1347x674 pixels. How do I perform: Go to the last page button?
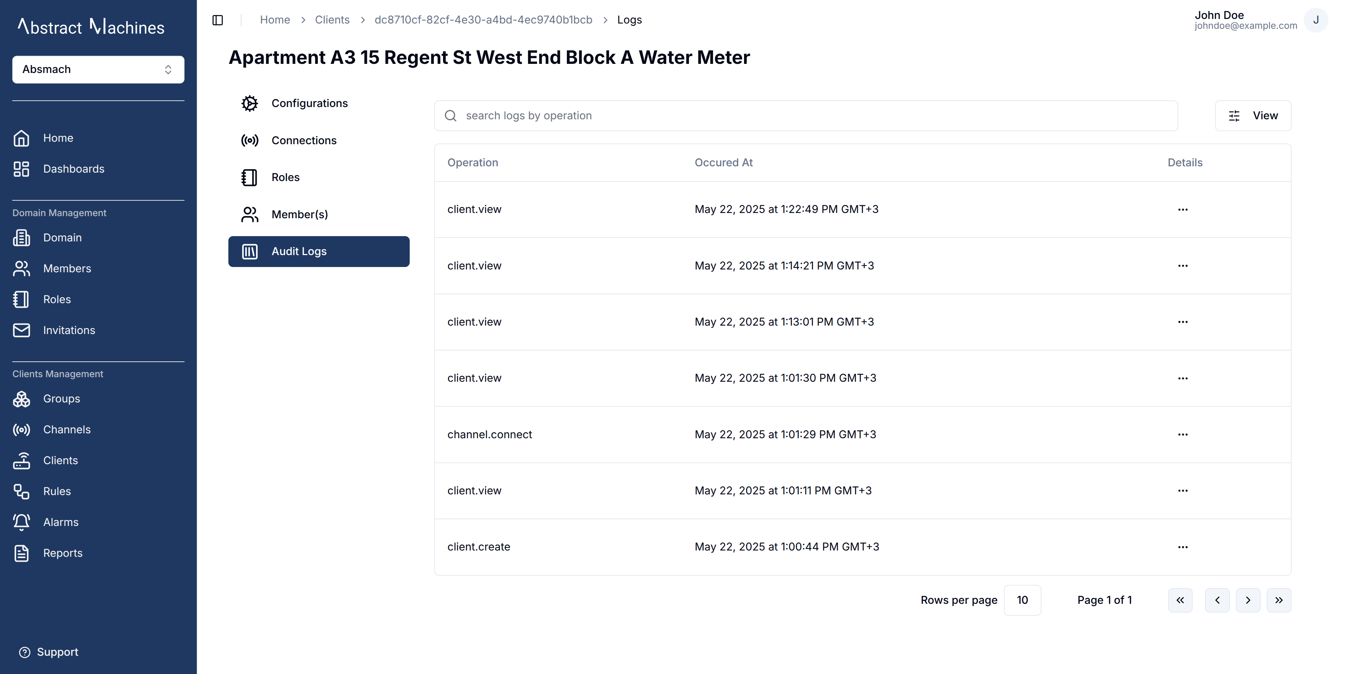click(1279, 600)
